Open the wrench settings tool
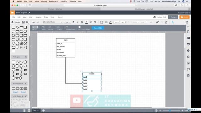201x113 pixels. click(x=173, y=22)
